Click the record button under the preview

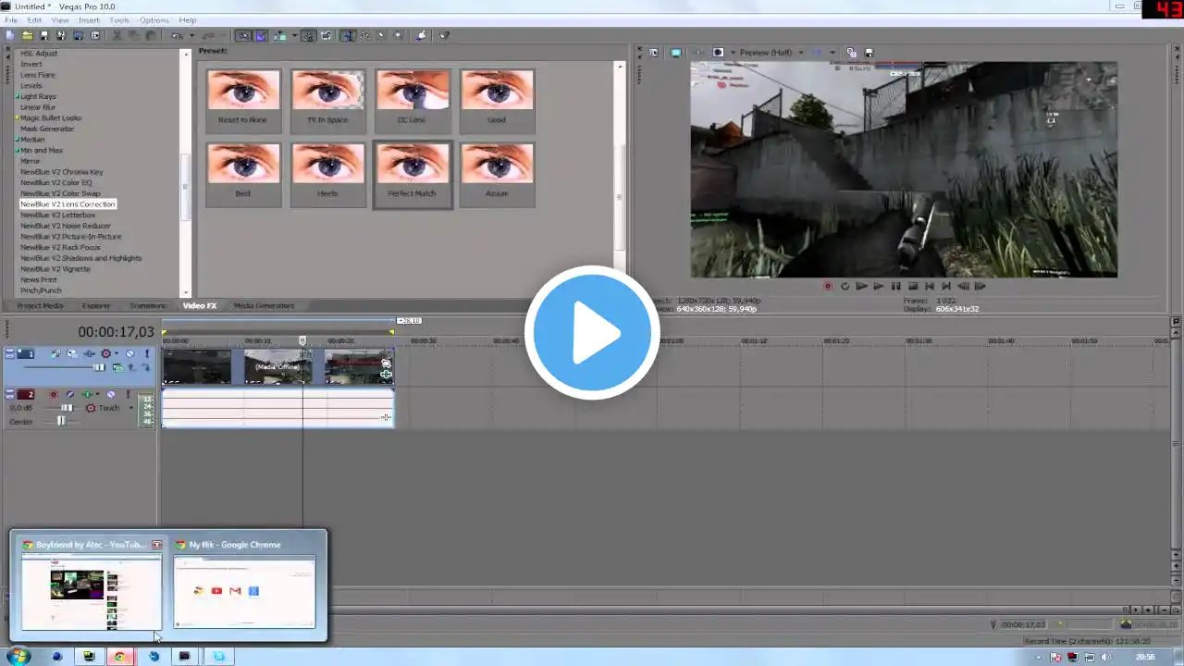(x=828, y=287)
